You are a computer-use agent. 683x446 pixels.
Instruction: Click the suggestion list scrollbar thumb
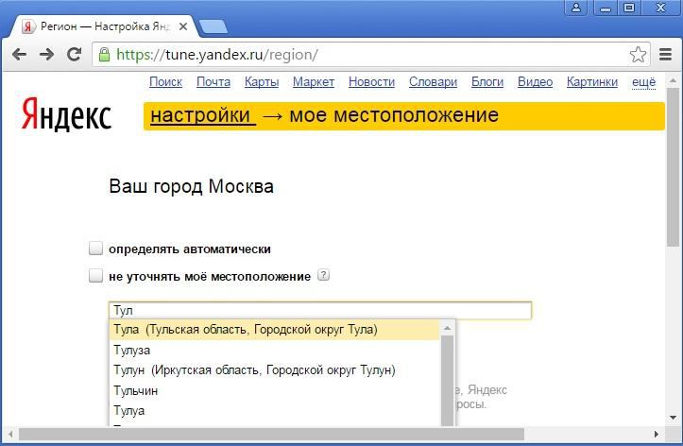pyautogui.click(x=447, y=381)
